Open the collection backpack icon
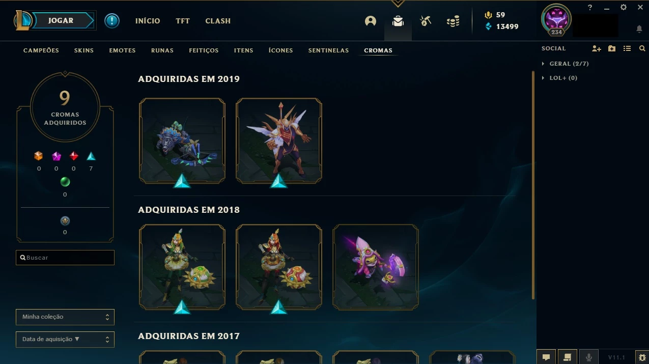 [x=398, y=21]
